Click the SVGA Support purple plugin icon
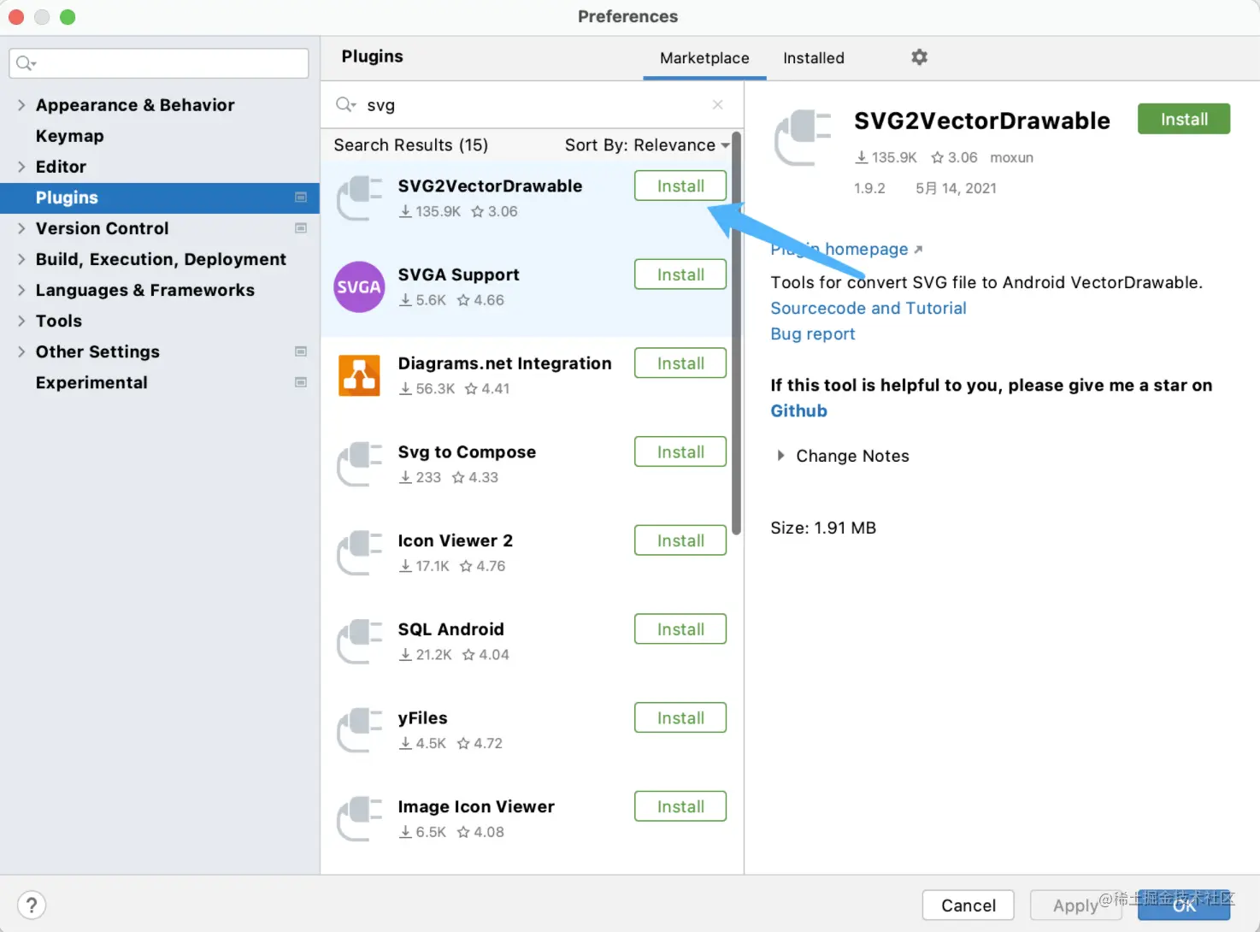The image size is (1260, 932). coord(359,287)
